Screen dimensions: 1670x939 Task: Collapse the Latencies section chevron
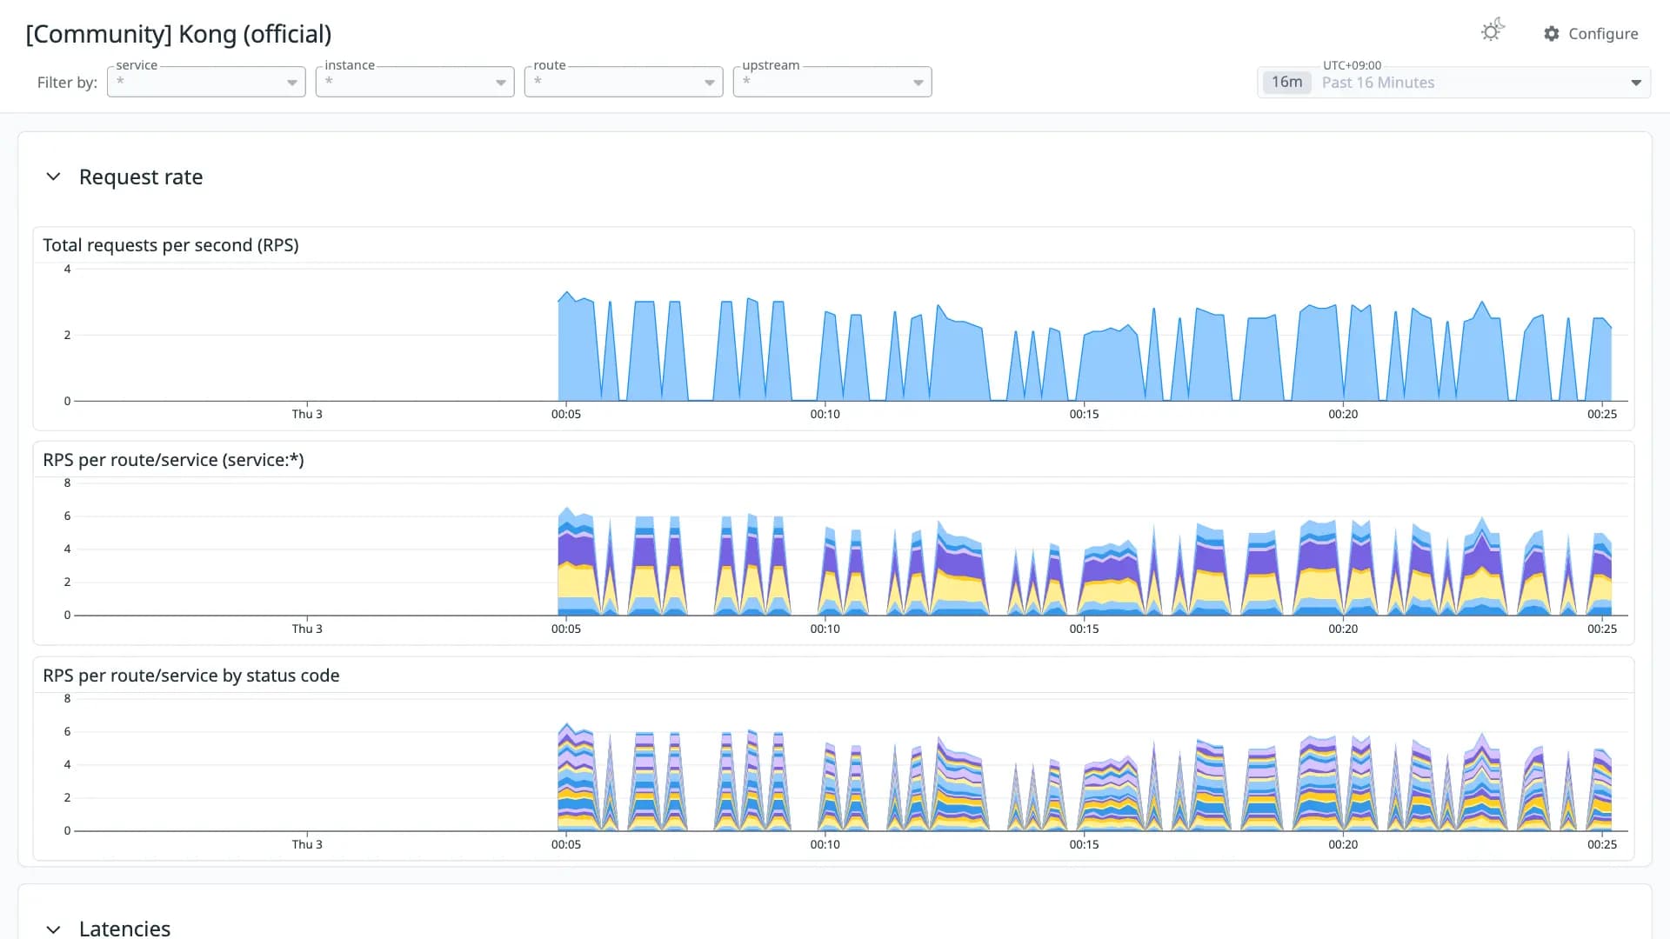click(x=53, y=929)
